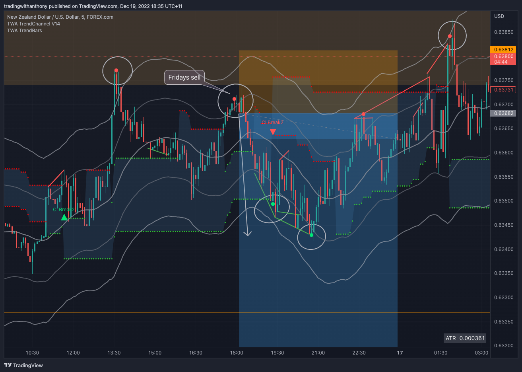The width and height of the screenshot is (522, 372).
Task: Click the grey 0.63682 price axis tag
Action: tap(503, 113)
